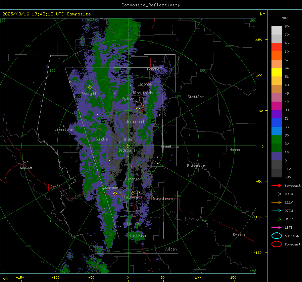Click the yellow diamond marker above Calgary
The width and height of the screenshot is (302, 282).
[x=133, y=193]
